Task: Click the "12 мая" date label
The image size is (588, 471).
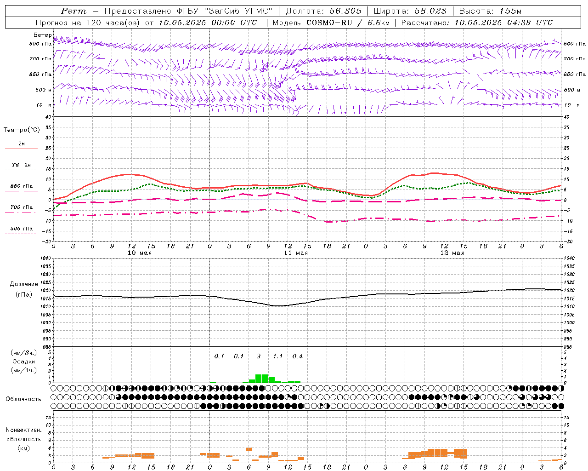Action: (452, 253)
